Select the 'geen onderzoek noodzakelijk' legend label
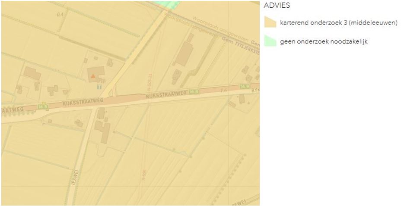The image size is (401, 206). click(324, 41)
